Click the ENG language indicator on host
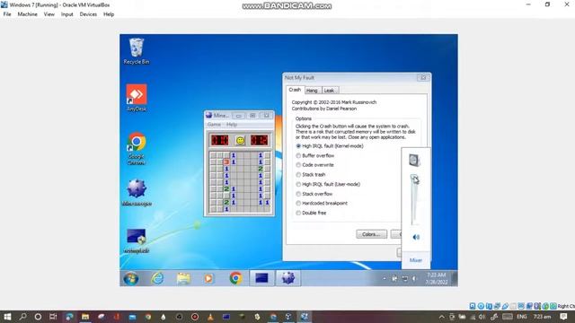This screenshot has width=575, height=323. tap(522, 317)
